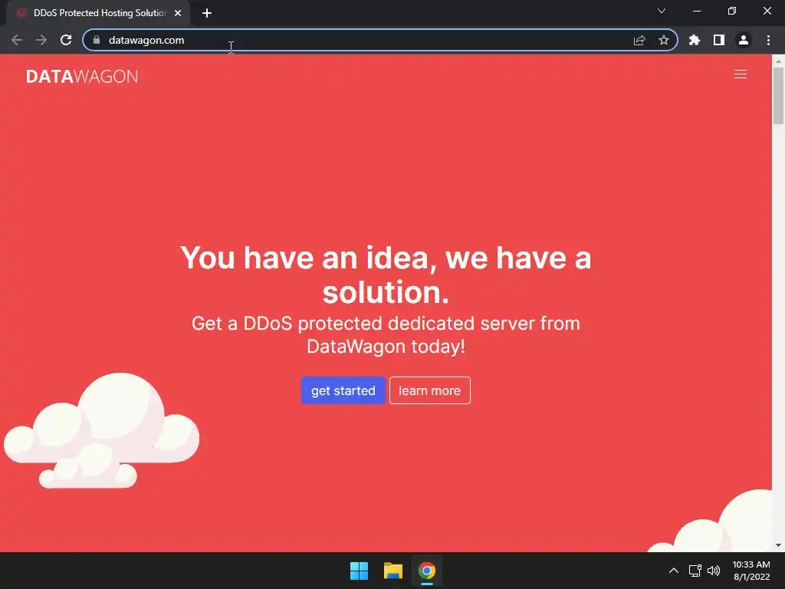The width and height of the screenshot is (785, 589).
Task: Reload the page with the refresh icon
Action: [x=66, y=40]
